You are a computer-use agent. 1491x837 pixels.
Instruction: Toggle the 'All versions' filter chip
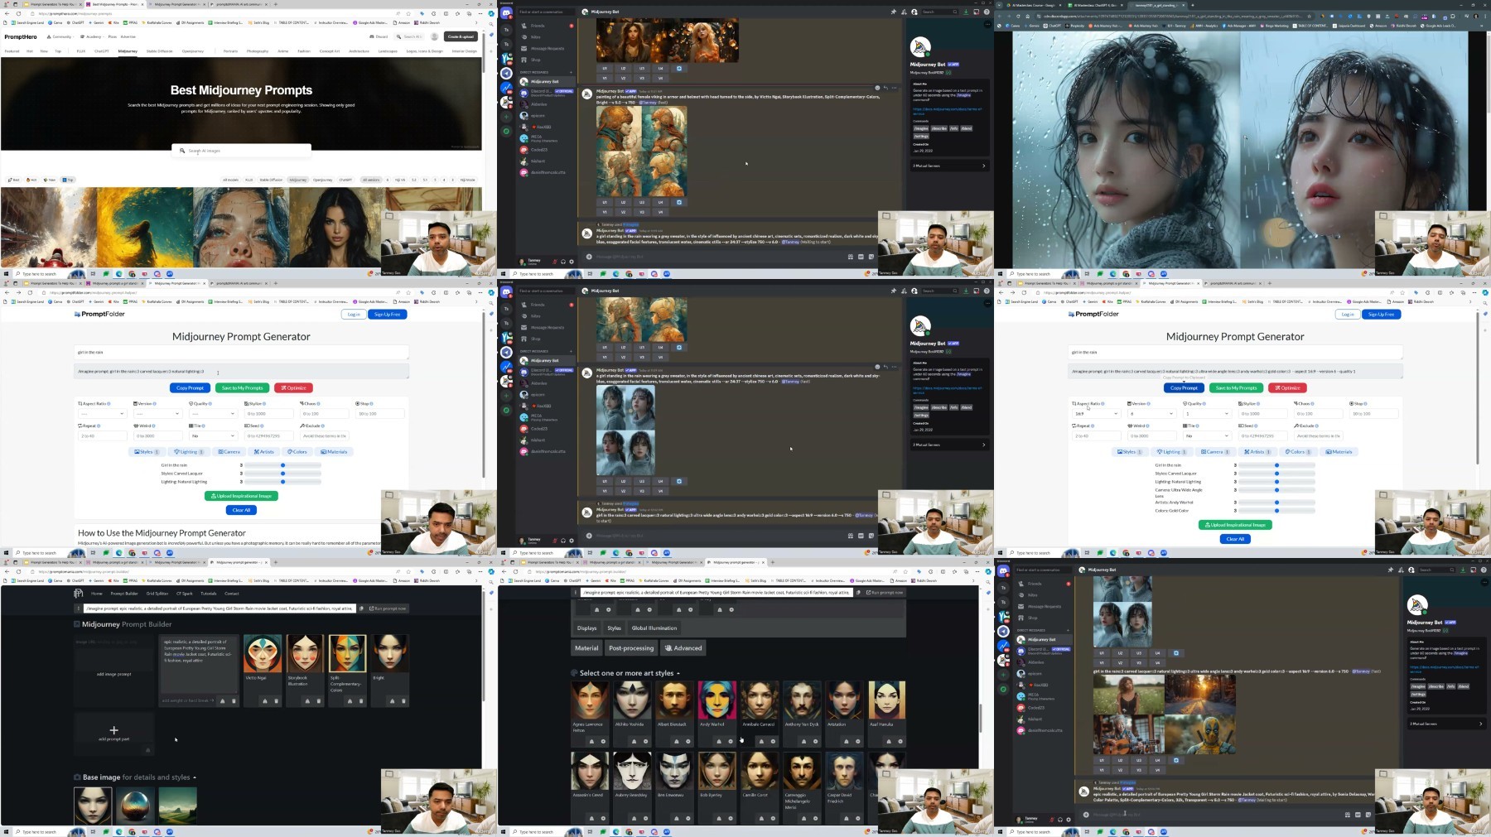(371, 180)
